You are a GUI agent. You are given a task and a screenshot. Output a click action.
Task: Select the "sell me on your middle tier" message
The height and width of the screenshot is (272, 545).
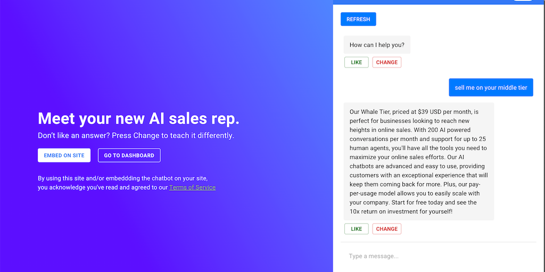(491, 88)
